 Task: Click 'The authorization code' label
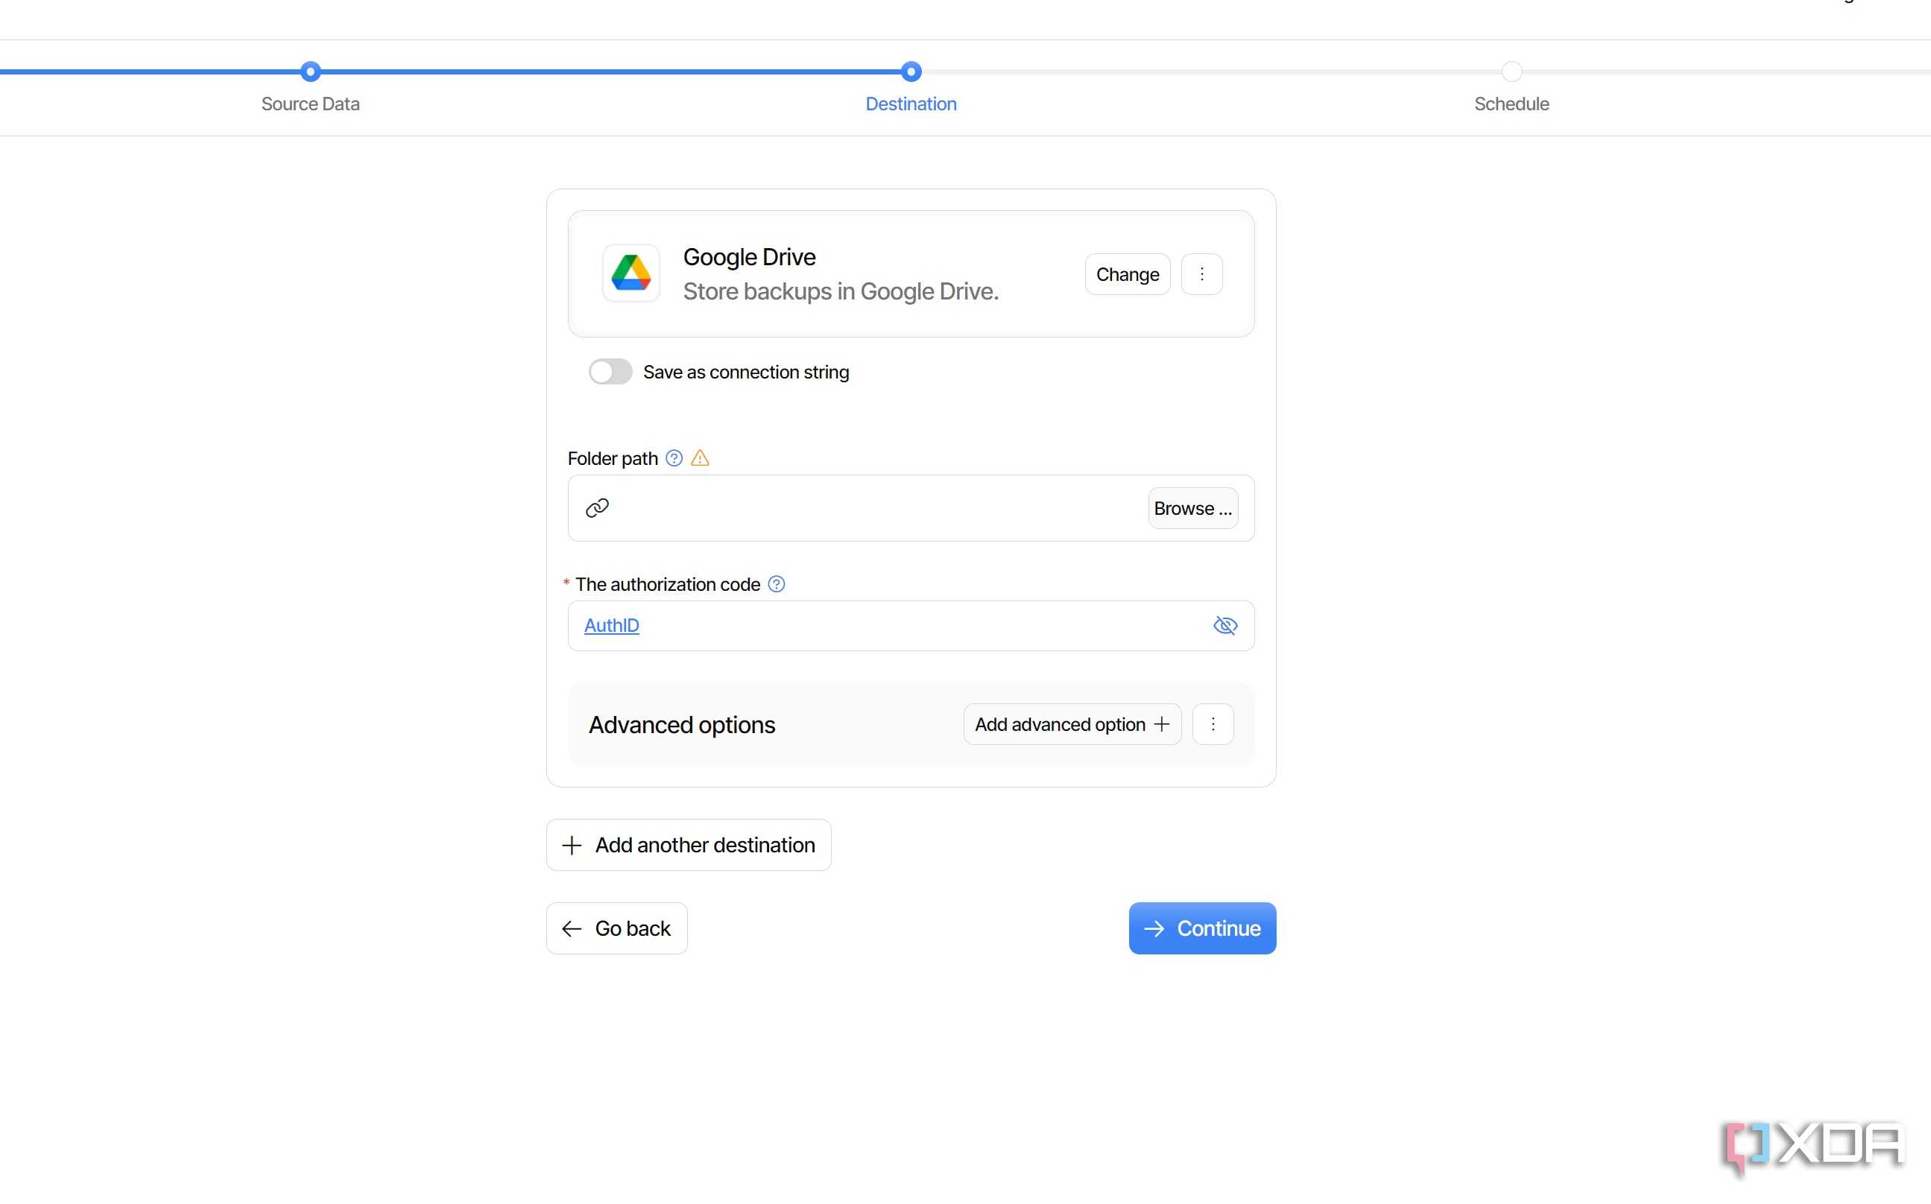(668, 584)
